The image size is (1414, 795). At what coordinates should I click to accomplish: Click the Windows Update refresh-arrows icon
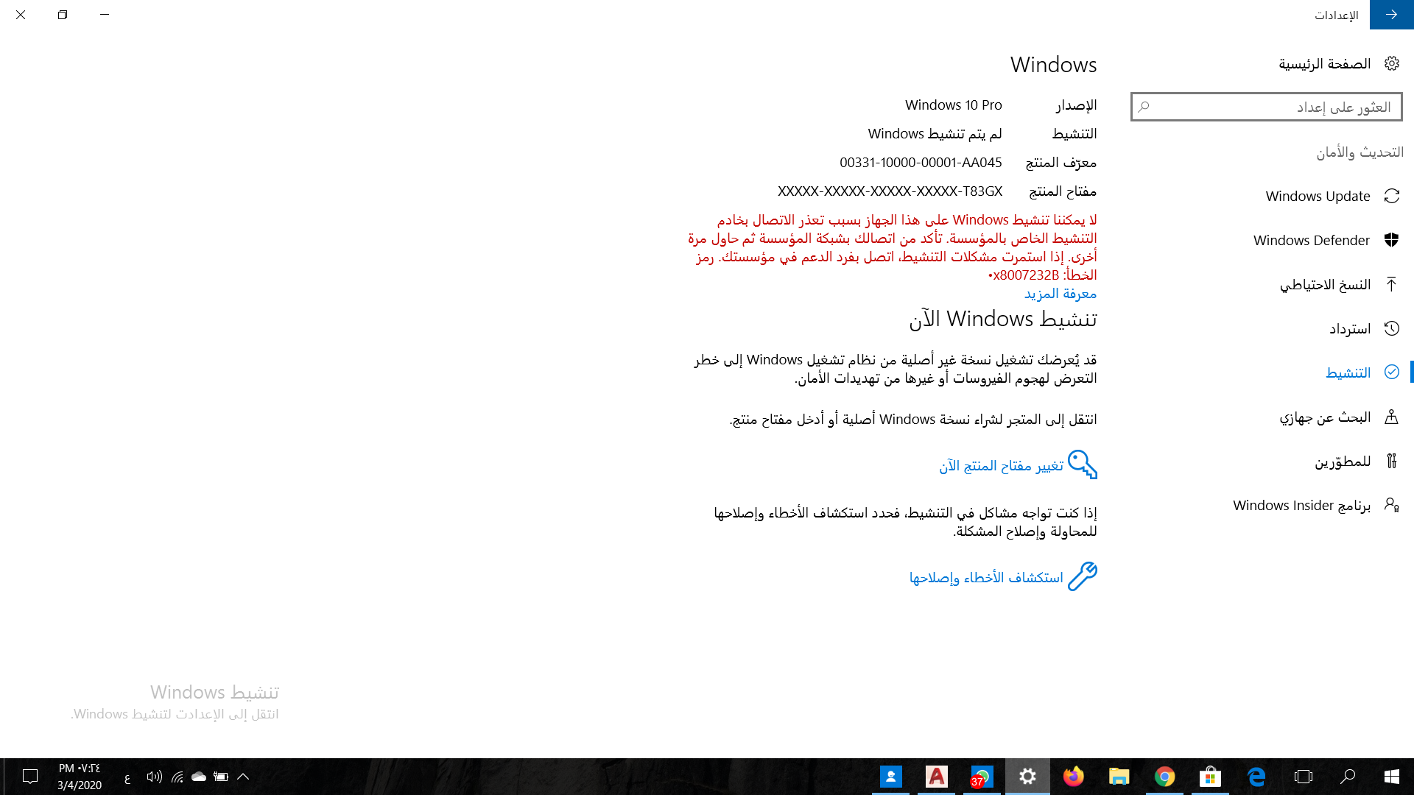point(1391,196)
